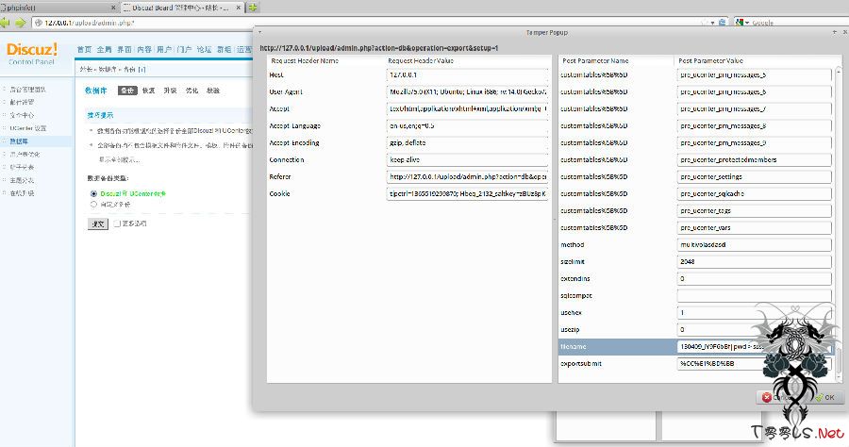Switch to the 恢复 database tab
849x447 pixels.
point(149,91)
